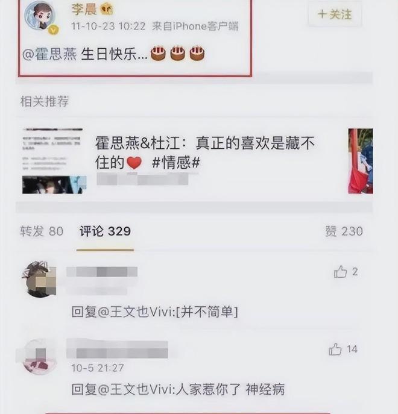Open the 霍思燕&杜江 recommended article title

[x=205, y=152]
